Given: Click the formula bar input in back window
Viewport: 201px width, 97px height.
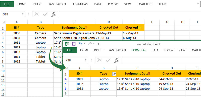Looking at the screenshot, I should (130, 14).
